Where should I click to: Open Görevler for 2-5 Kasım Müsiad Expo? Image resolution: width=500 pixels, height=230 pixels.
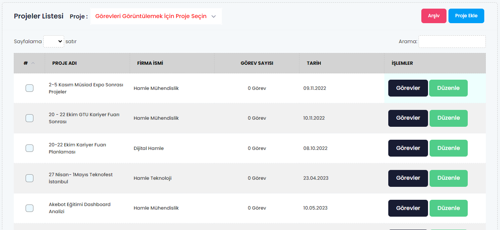408,88
